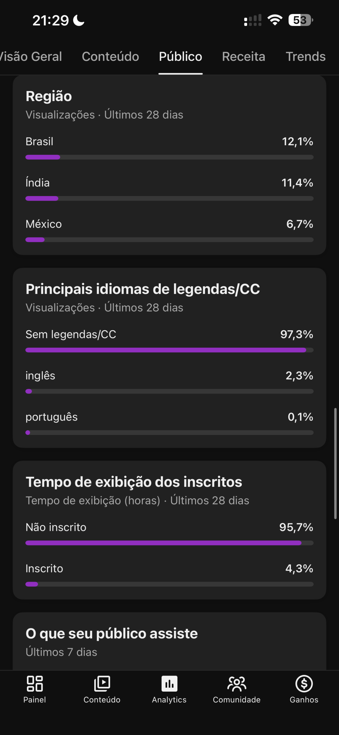339x735 pixels.
Task: Tap the Brasil percentage progress bar
Action: pos(169,157)
